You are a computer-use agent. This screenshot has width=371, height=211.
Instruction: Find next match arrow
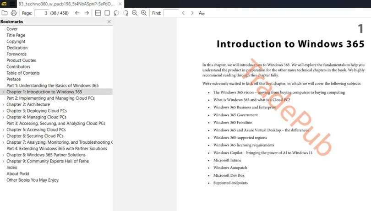(192, 13)
